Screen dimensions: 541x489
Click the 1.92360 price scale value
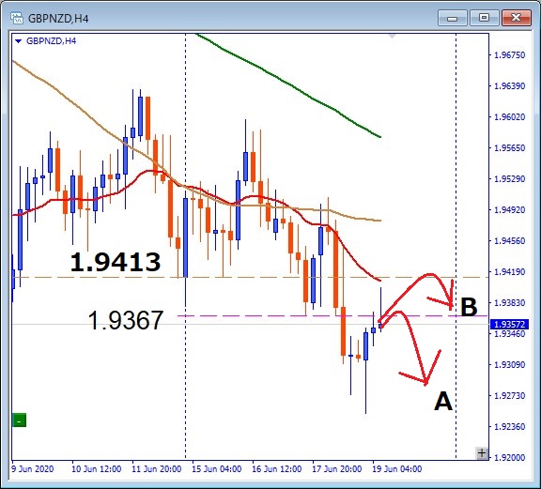[510, 426]
